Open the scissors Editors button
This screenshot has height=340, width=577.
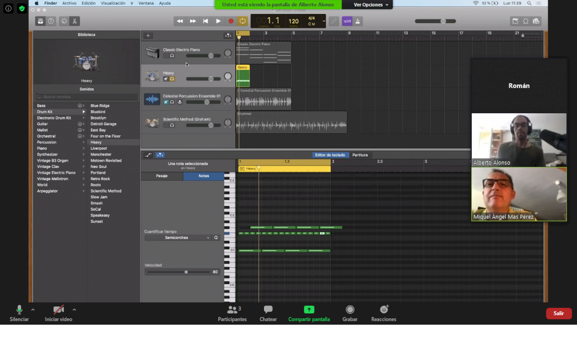pos(75,21)
